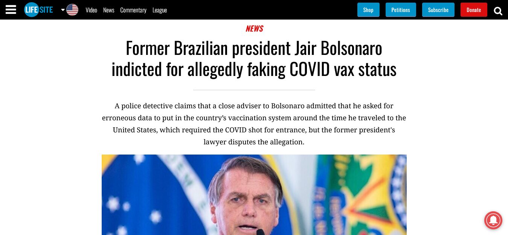
Task: Go to News in the navigation bar
Action: click(x=108, y=10)
